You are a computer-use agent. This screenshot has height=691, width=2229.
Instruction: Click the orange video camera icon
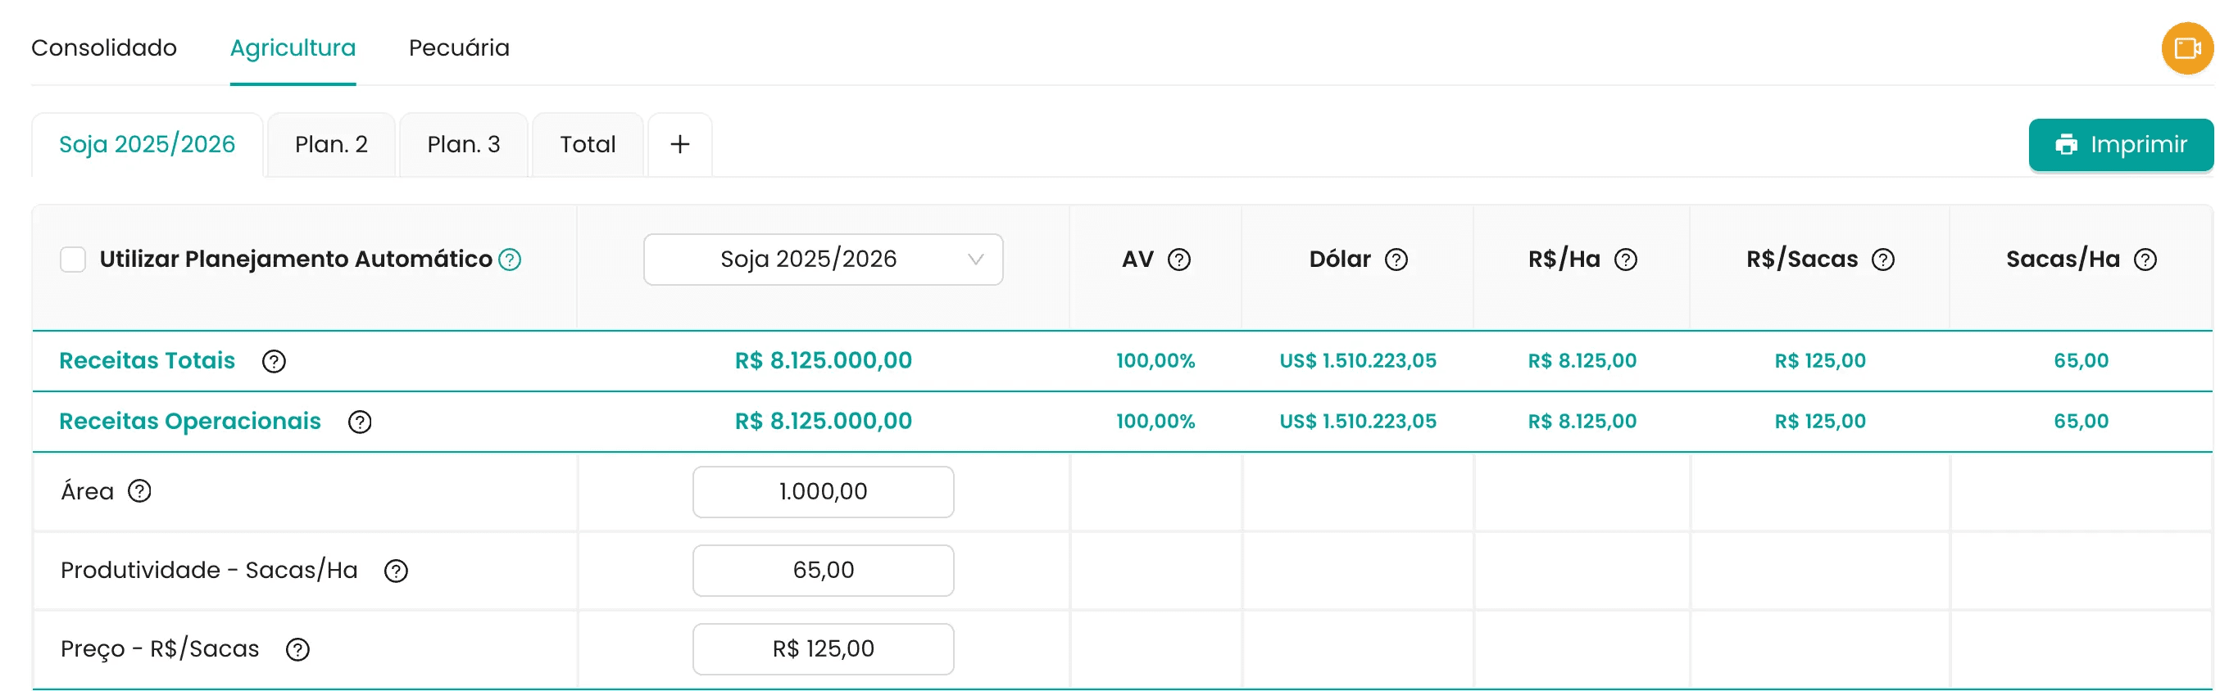(2186, 48)
